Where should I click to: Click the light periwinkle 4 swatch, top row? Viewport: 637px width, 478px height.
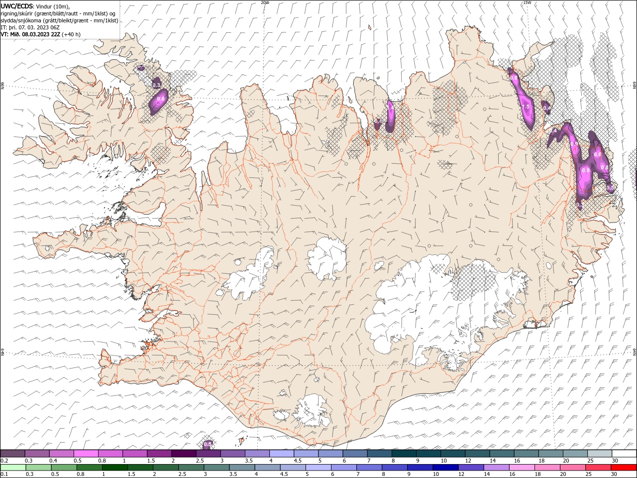[x=282, y=454]
